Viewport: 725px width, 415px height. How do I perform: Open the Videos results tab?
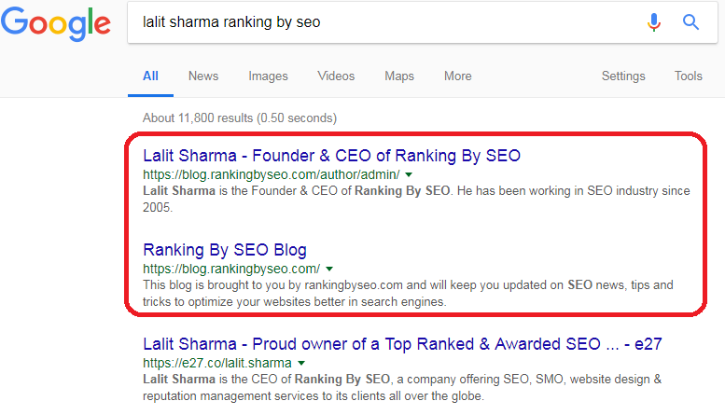[x=336, y=76]
